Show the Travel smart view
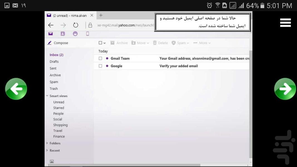Image resolution: width=297 pixels, height=167 pixels. pyautogui.click(x=58, y=131)
